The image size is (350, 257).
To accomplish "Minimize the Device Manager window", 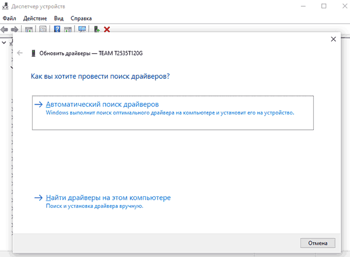I will (x=303, y=6).
